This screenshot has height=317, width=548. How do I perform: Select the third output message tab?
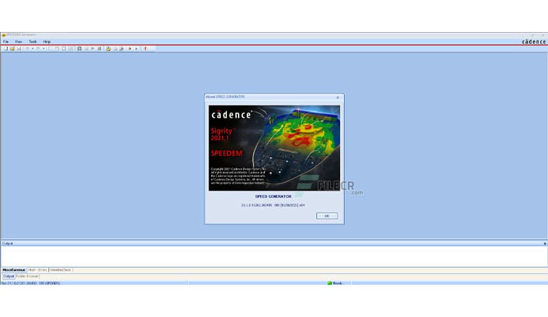(x=60, y=270)
